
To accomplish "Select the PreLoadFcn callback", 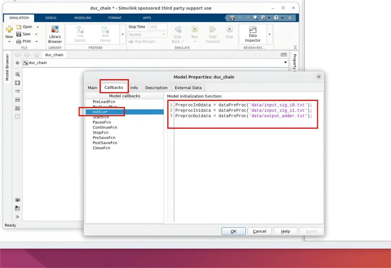I will tap(104, 102).
